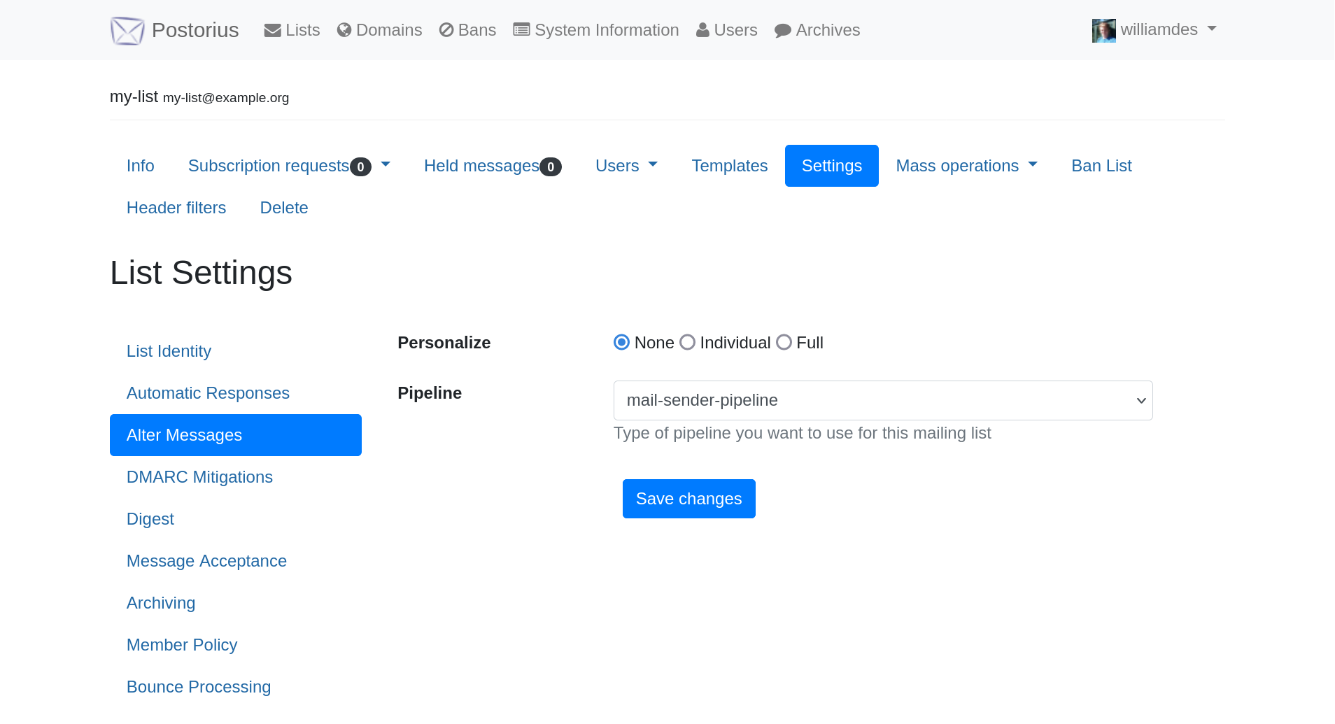Image resolution: width=1335 pixels, height=724 pixels.
Task: Click the Postorius brand name
Action: point(195,30)
